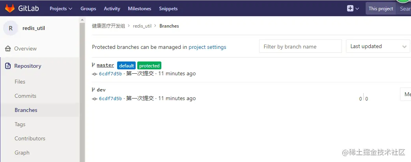
Task: Go to Groups in top navigation
Action: [x=88, y=9]
